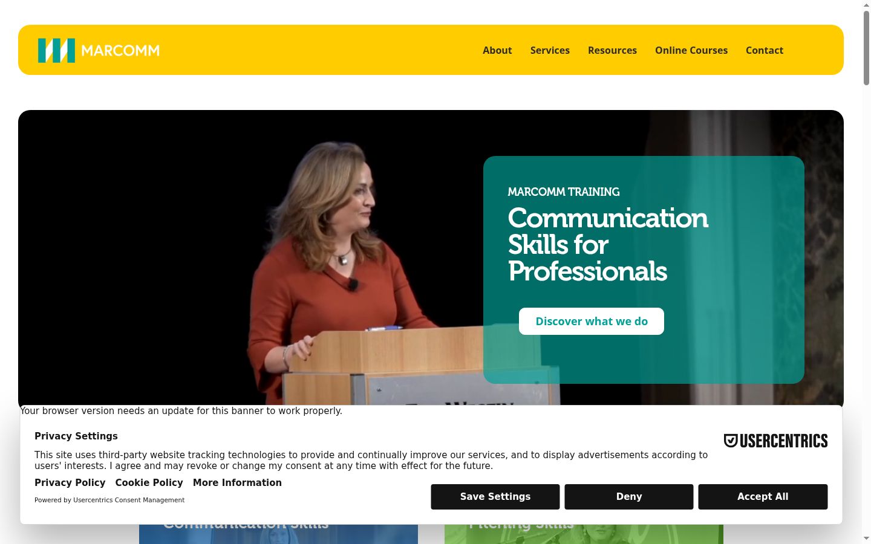The image size is (871, 544).
Task: Open the Privacy Policy link
Action: coord(70,482)
